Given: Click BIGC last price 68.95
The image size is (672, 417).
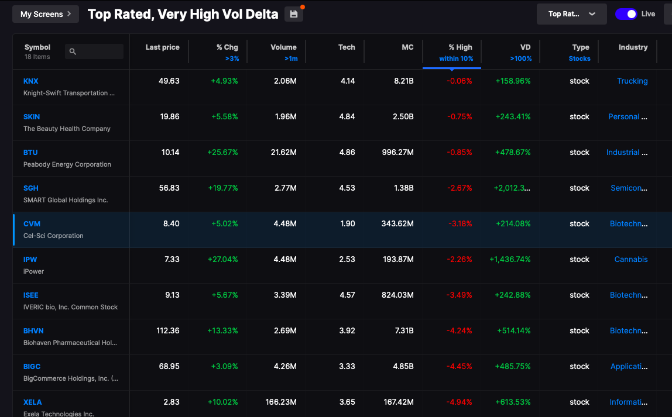Looking at the screenshot, I should [x=169, y=367].
